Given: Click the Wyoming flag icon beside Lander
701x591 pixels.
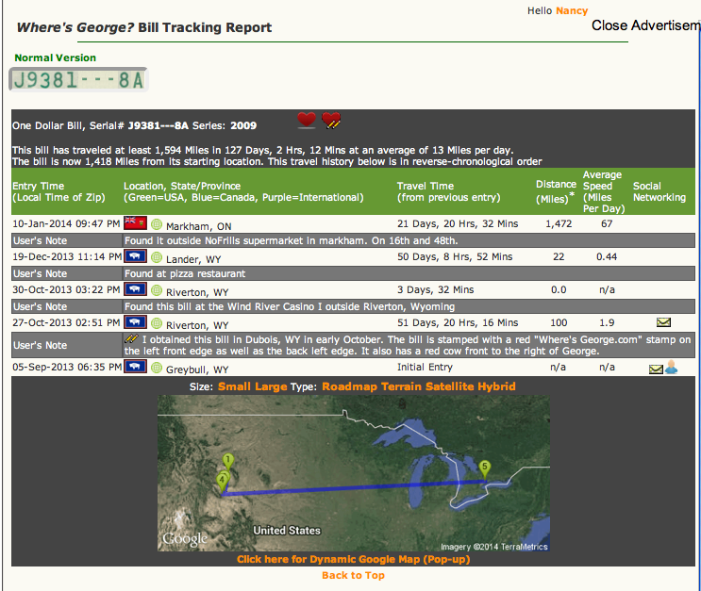Looking at the screenshot, I should pyautogui.click(x=135, y=256).
